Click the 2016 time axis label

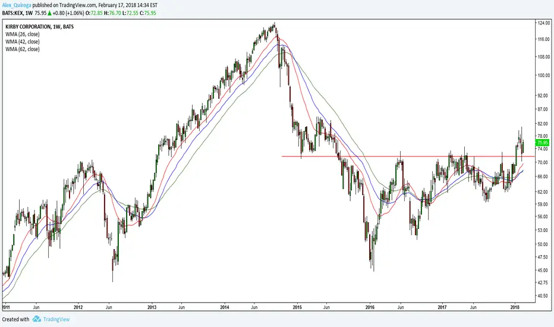point(370,307)
